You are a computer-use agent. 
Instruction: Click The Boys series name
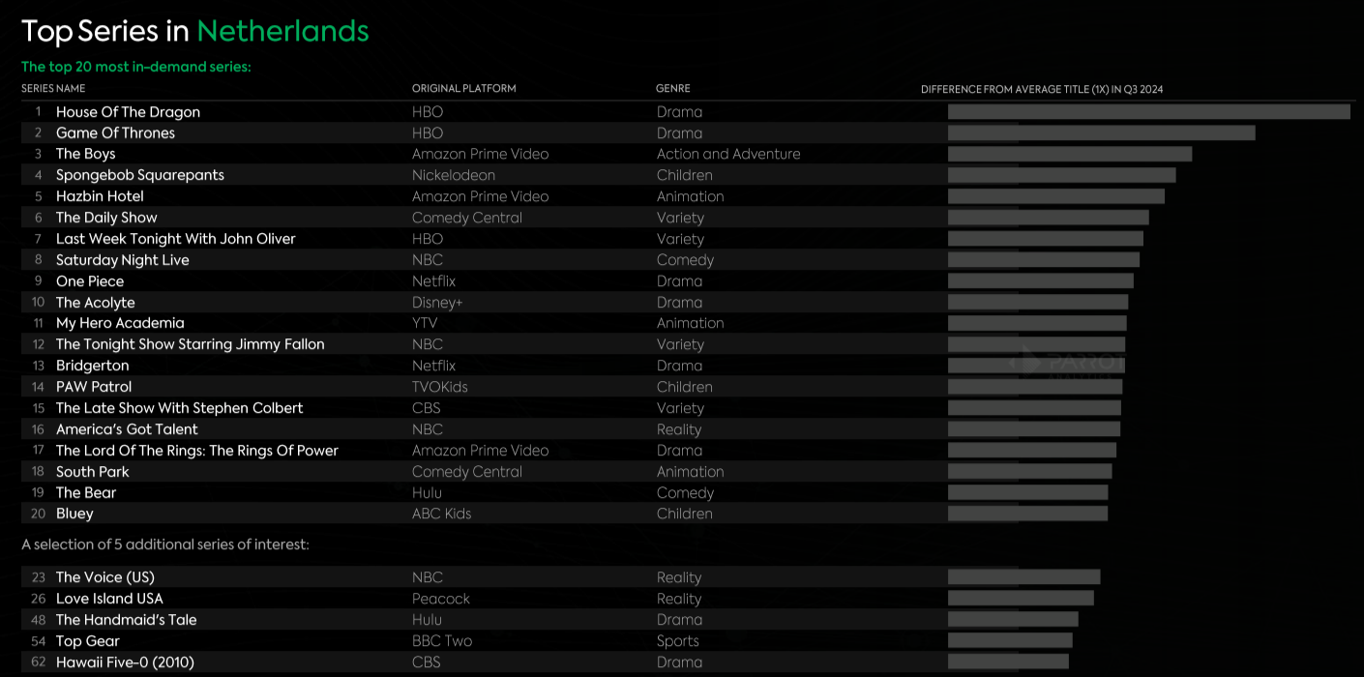click(85, 154)
